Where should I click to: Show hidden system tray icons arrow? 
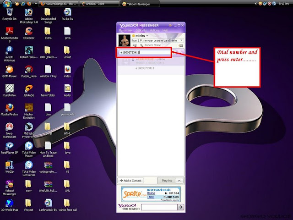click(256, 4)
